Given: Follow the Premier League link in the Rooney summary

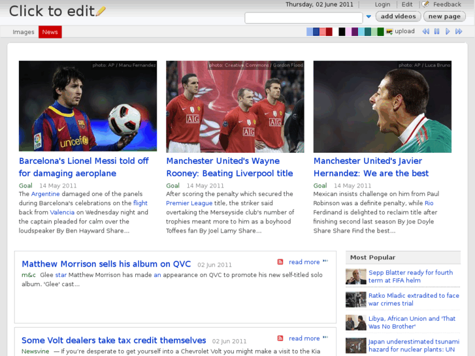Looking at the screenshot, I should (189, 203).
